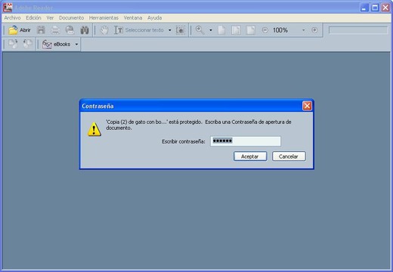Focus the Escribir contraseña password field
Screen dimensions: 393x272
(246, 141)
